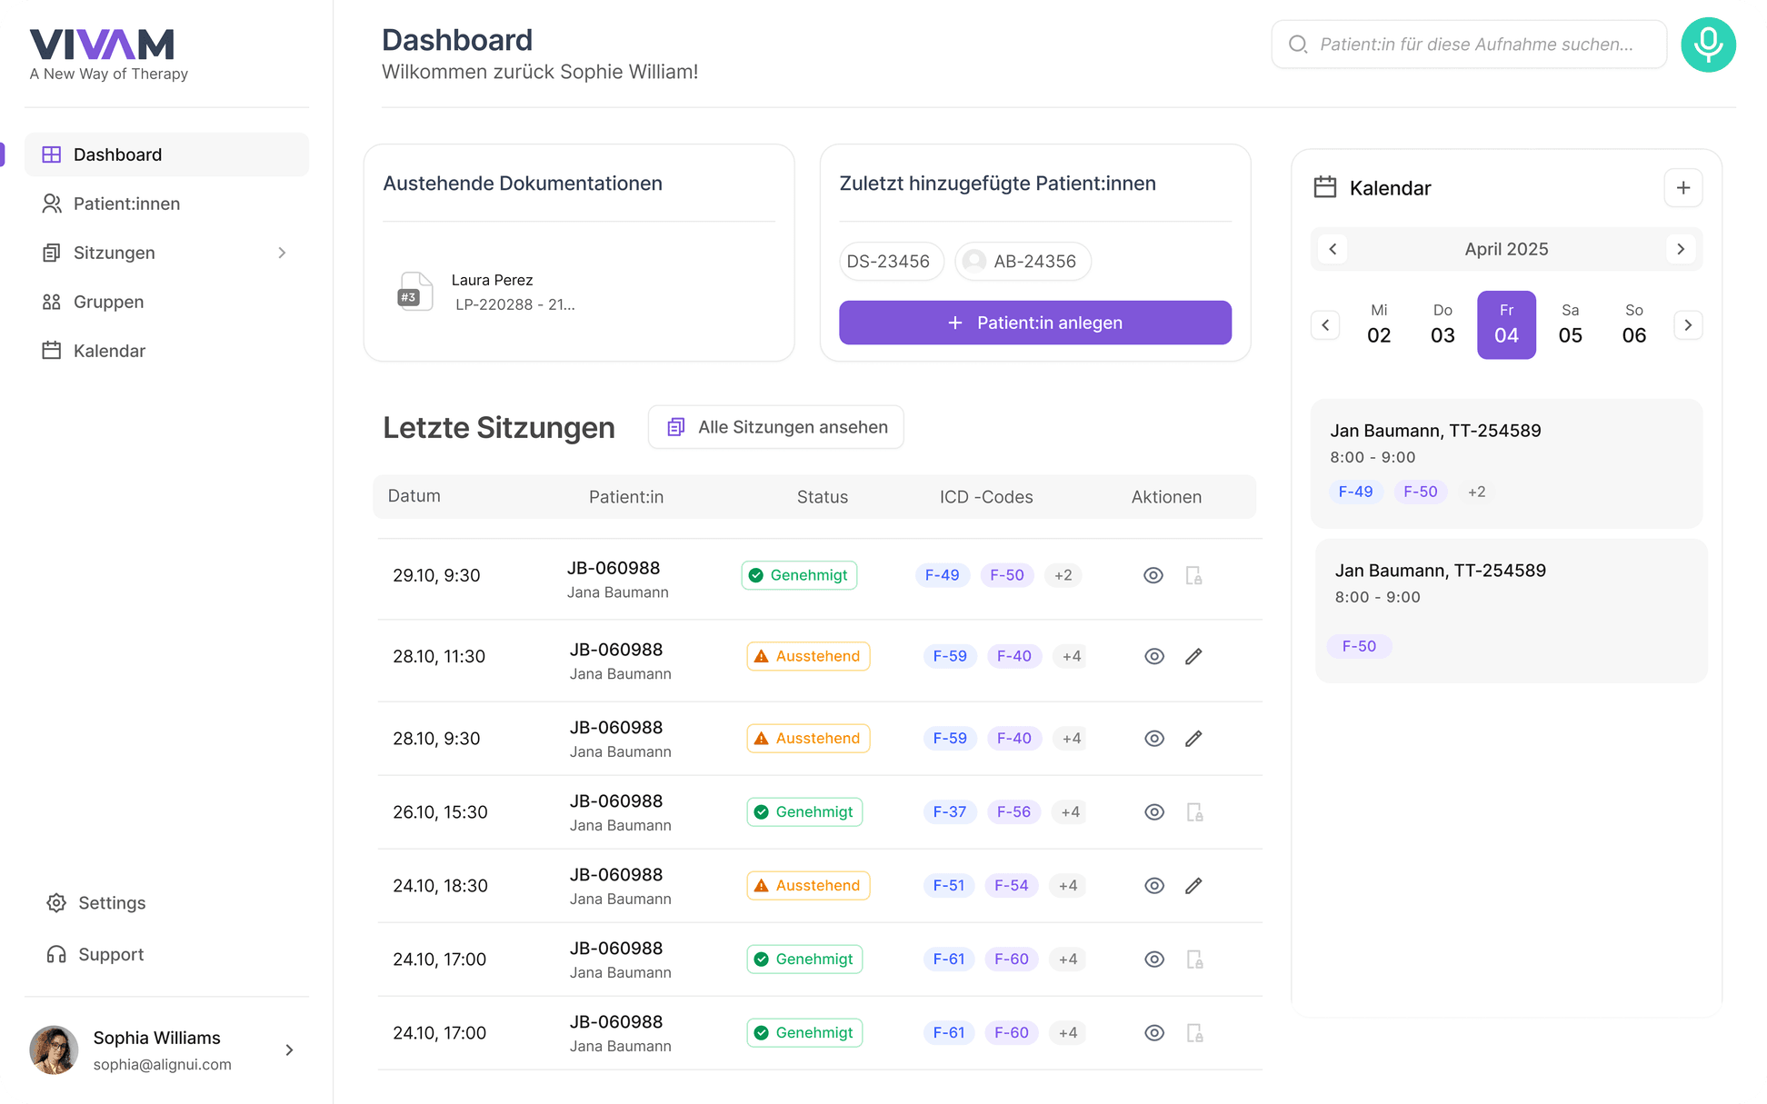Select the Kalender sidebar icon
The width and height of the screenshot is (1767, 1104).
[54, 350]
